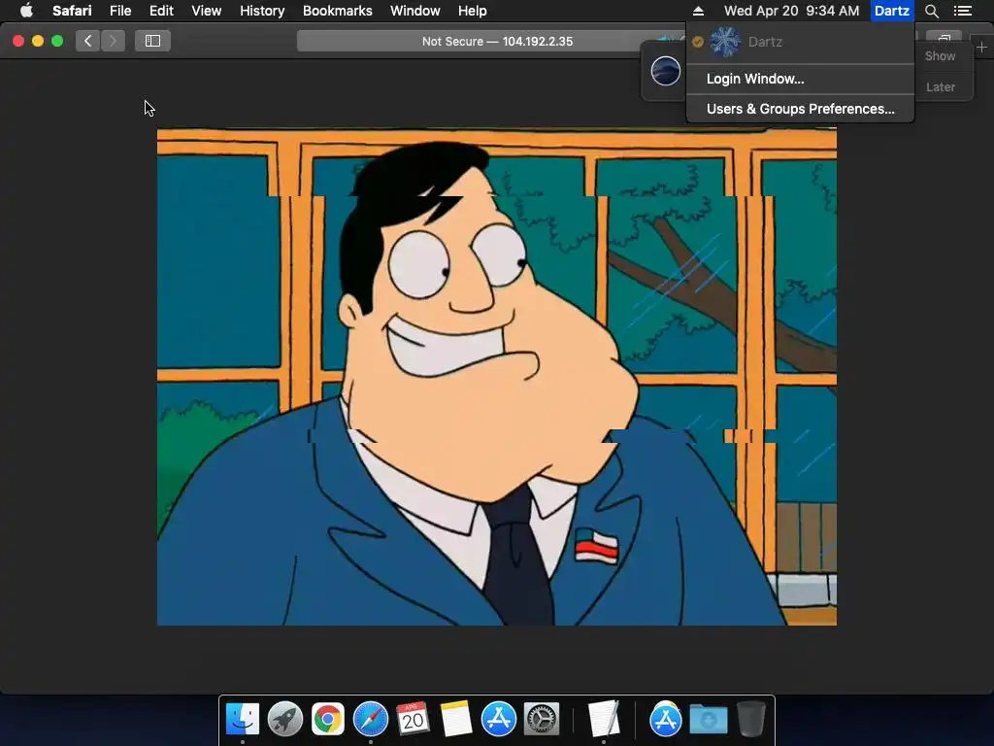Image resolution: width=994 pixels, height=746 pixels.
Task: Open Applications folder stack in Dock
Action: (x=665, y=719)
